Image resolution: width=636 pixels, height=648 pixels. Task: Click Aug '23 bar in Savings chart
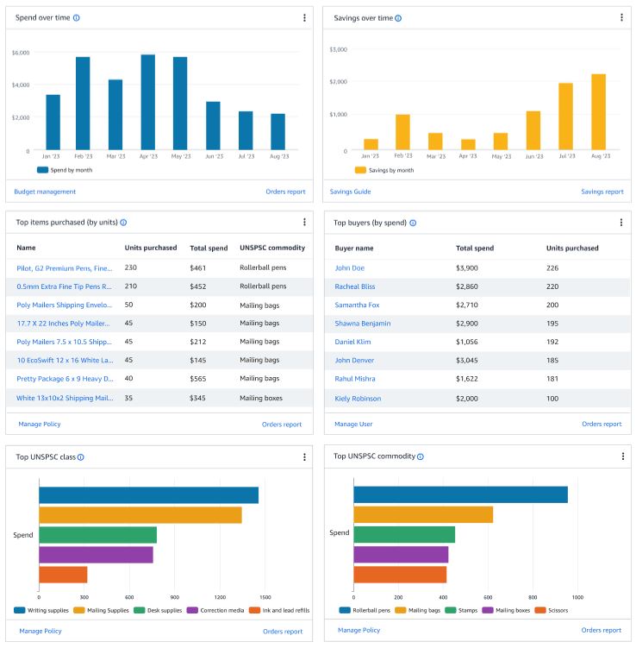click(598, 112)
